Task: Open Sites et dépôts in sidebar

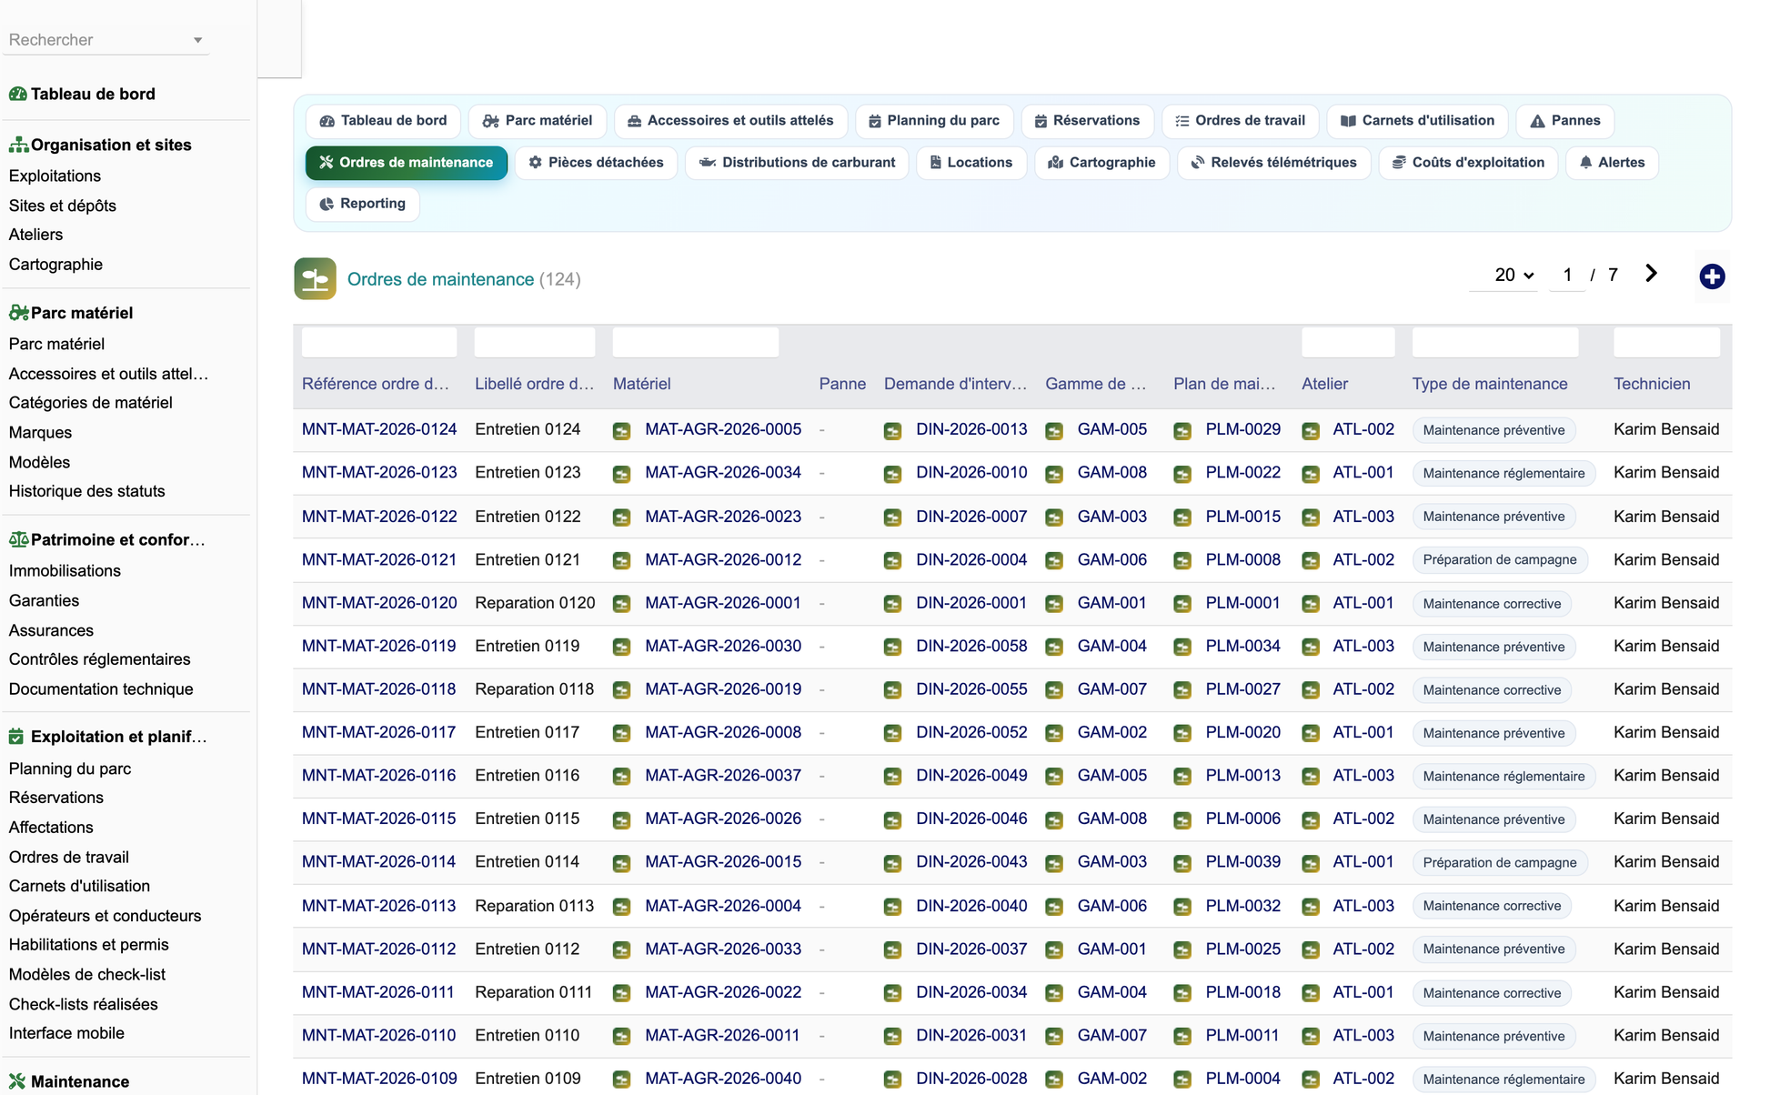Action: 63,206
